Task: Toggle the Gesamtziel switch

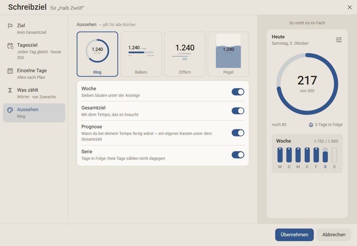Action: point(238,111)
